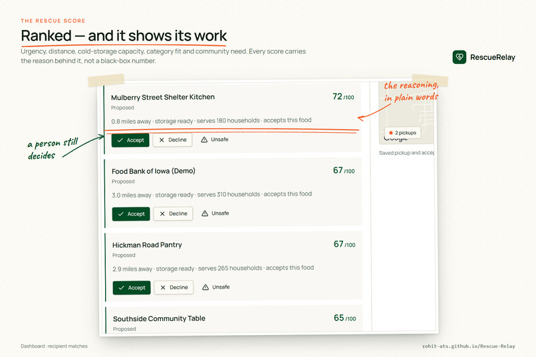The width and height of the screenshot is (536, 357).
Task: Click the RescueRelay brand name
Action: [x=493, y=57]
